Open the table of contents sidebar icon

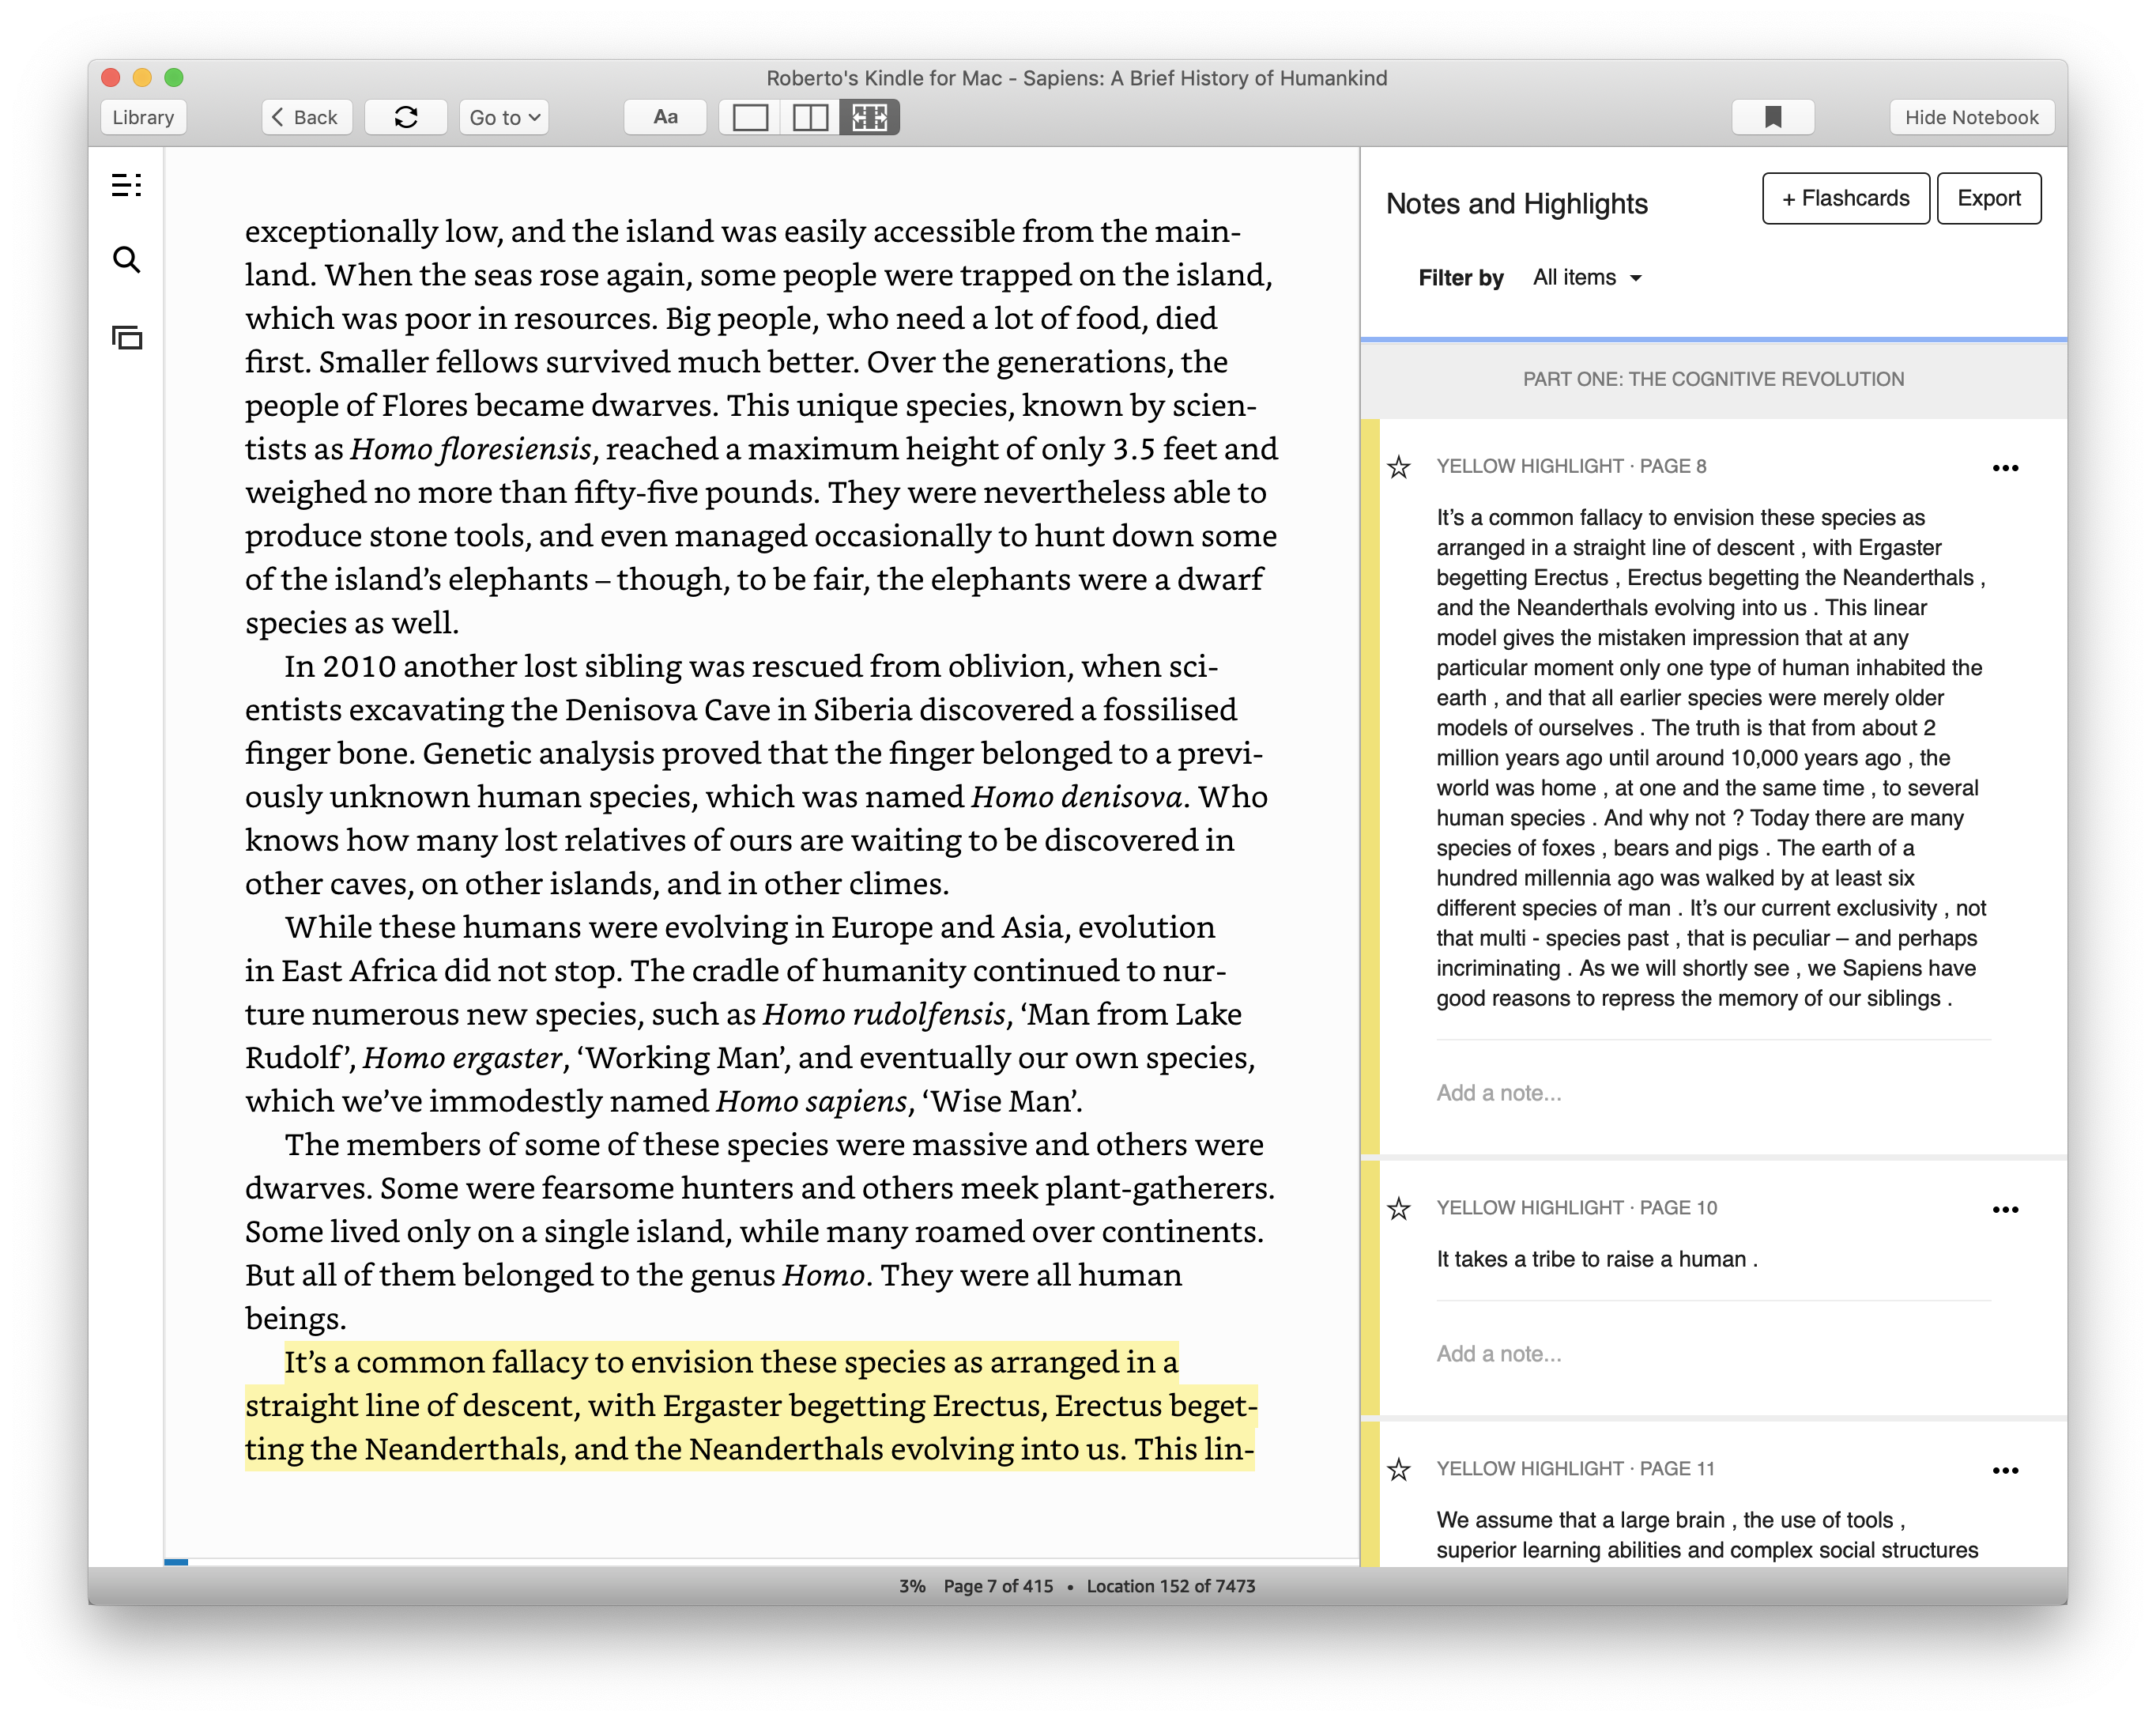click(126, 185)
